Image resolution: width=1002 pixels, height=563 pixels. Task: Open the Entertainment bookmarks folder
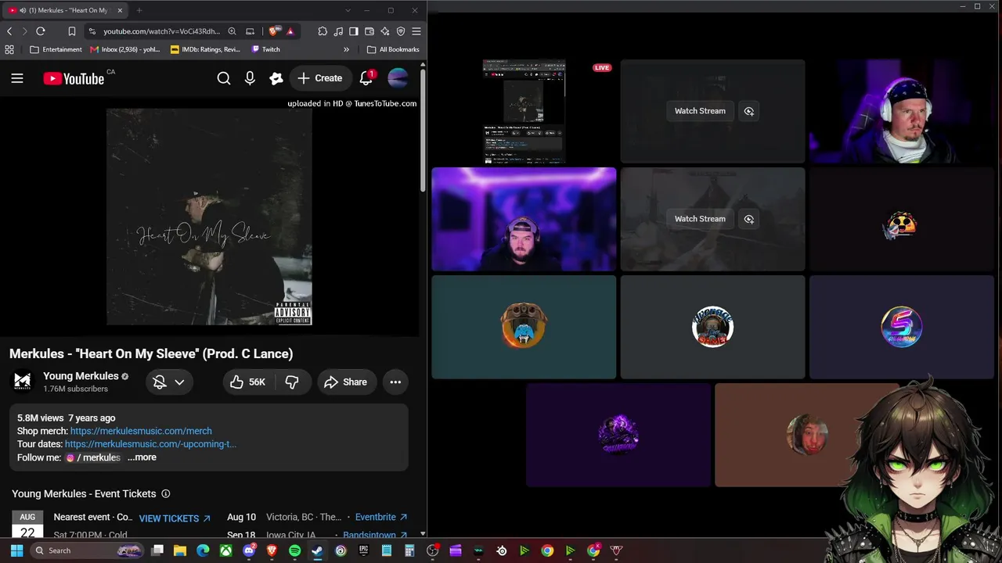(x=56, y=49)
